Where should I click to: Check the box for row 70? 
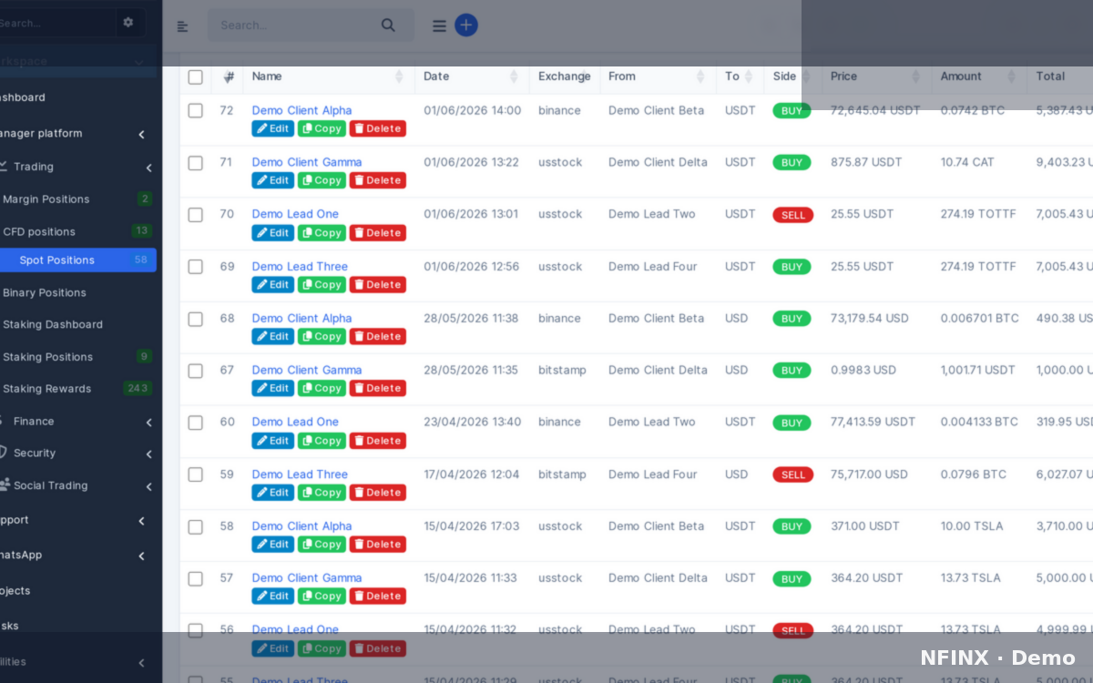pos(195,215)
